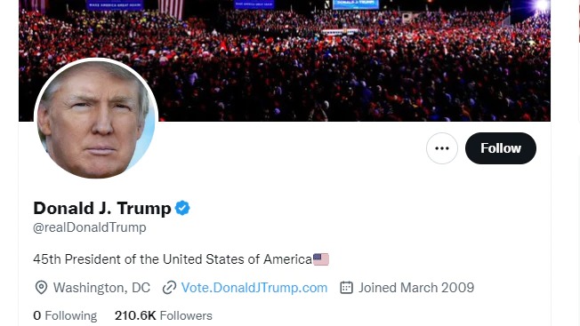Viewport: 580px width, 326px height.
Task: Click the American flag emoji in bio
Action: 321,259
